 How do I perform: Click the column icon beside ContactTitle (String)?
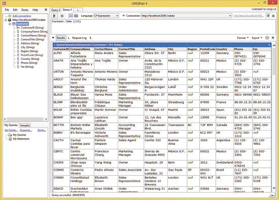coord(18,39)
